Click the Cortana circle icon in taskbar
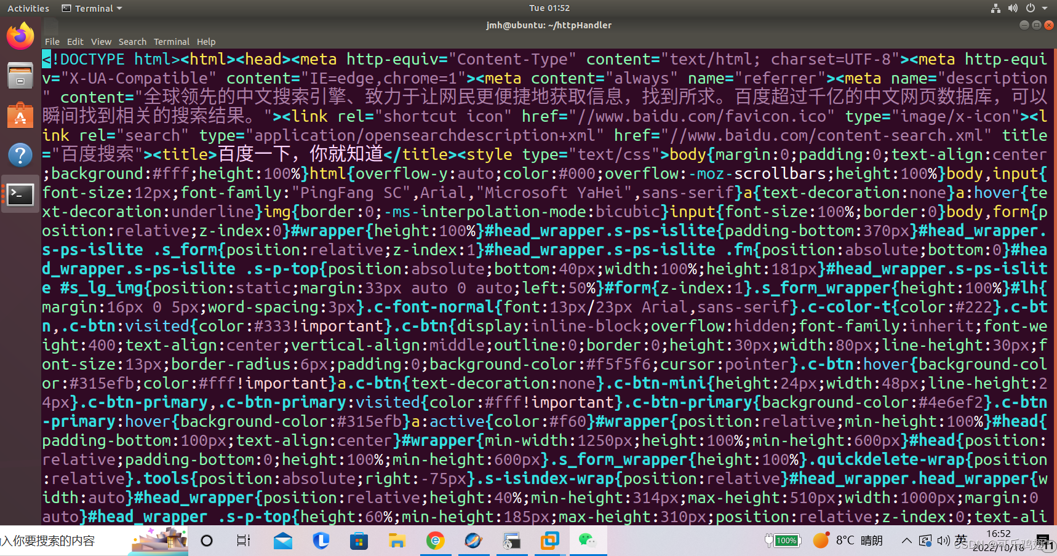Image resolution: width=1057 pixels, height=556 pixels. point(207,541)
